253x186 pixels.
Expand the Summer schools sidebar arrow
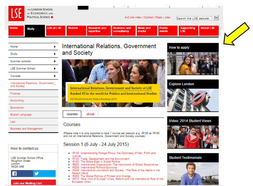coord(55,61)
